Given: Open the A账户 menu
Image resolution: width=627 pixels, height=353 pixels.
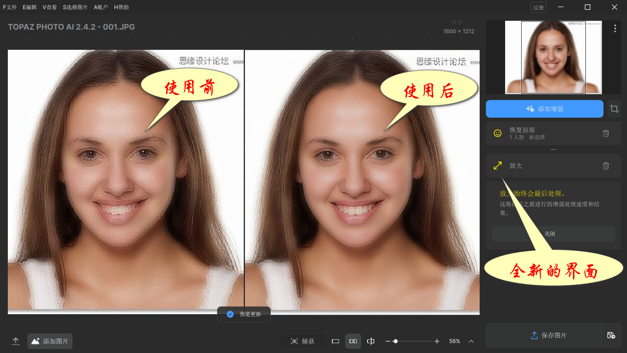Looking at the screenshot, I should (101, 7).
